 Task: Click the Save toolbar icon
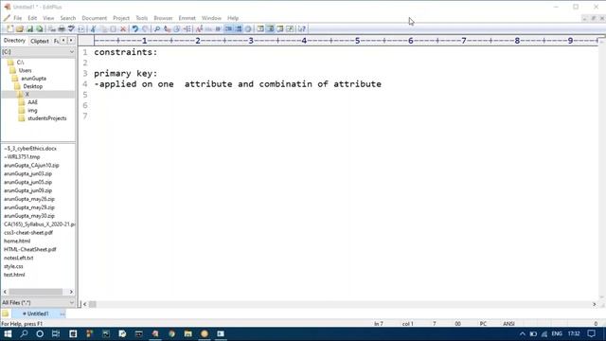click(x=29, y=29)
